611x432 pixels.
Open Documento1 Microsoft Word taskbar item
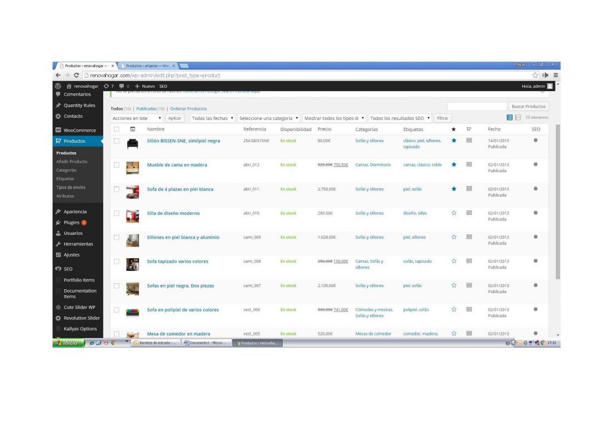tap(206, 343)
